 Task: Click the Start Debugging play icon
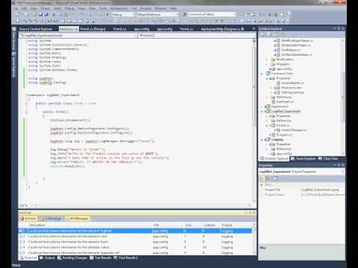click(x=107, y=15)
